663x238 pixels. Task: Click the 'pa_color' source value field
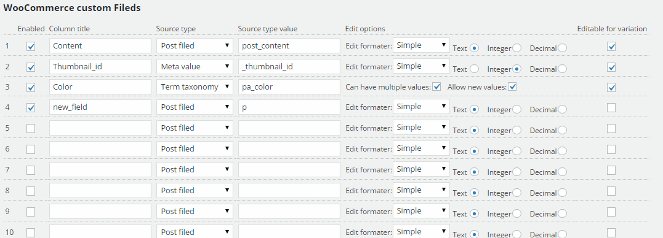point(289,86)
